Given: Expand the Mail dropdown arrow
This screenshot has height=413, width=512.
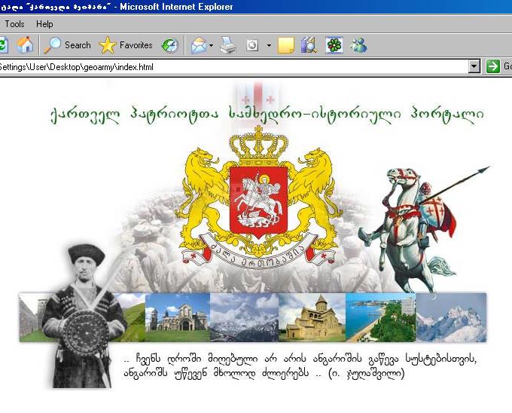Looking at the screenshot, I should click(211, 45).
